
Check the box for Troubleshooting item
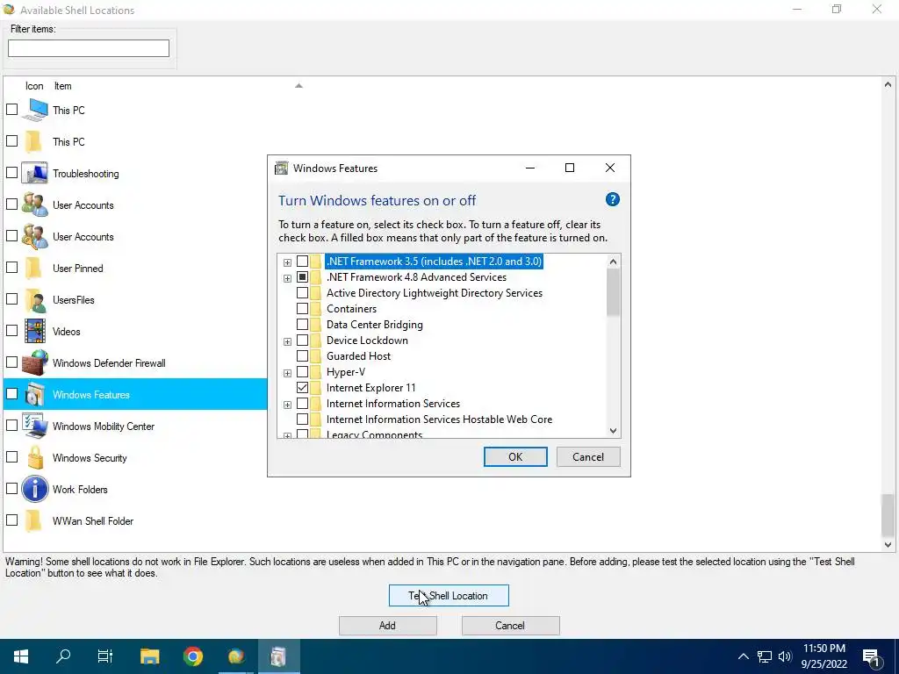[12, 173]
